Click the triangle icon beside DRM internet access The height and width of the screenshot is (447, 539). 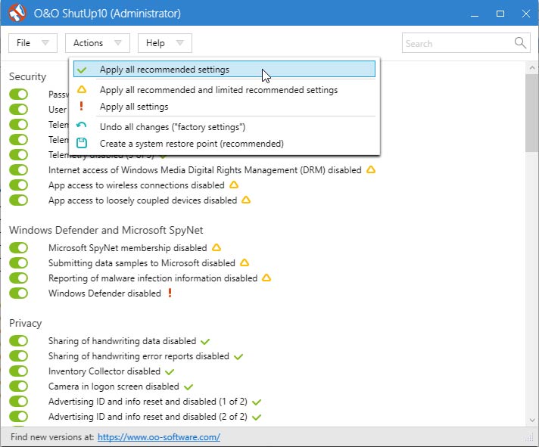371,169
